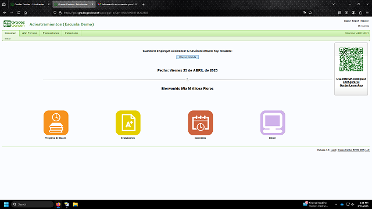Open the red Calendario icon
The width and height of the screenshot is (372, 209).
tap(201, 122)
